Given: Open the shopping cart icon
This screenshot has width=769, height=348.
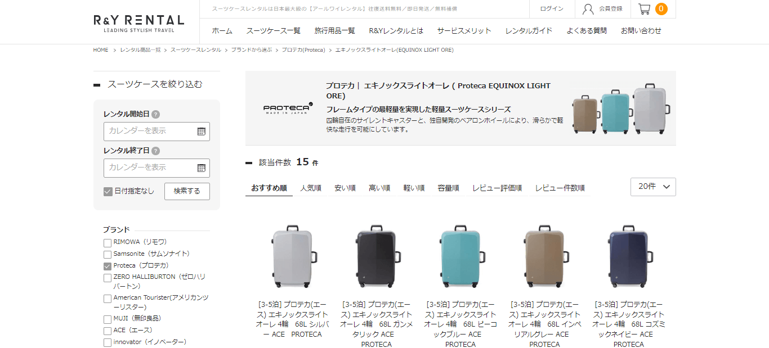Looking at the screenshot, I should pos(645,9).
